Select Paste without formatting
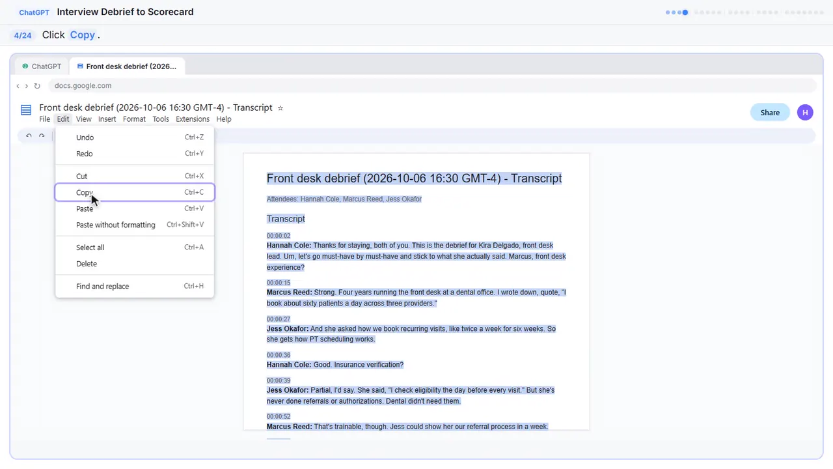Screen dimensions: 833x469 135,225
